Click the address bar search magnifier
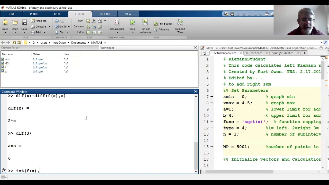The width and height of the screenshot is (329, 185). tap(326, 43)
